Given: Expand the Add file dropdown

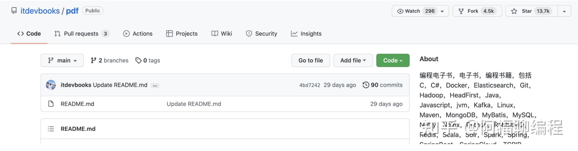Looking at the screenshot, I should (x=353, y=60).
